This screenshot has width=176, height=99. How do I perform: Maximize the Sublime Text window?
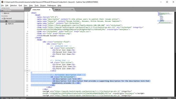[167, 2]
